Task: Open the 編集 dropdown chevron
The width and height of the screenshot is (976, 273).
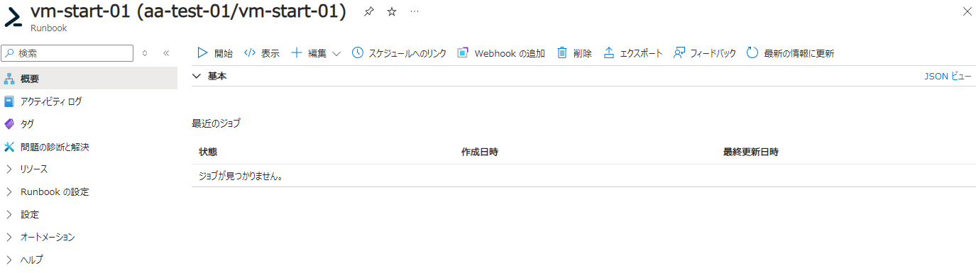Action: (336, 53)
